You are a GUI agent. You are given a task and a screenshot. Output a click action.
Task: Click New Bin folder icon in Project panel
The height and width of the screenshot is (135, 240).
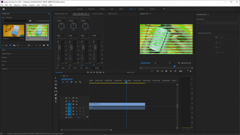tap(44, 45)
